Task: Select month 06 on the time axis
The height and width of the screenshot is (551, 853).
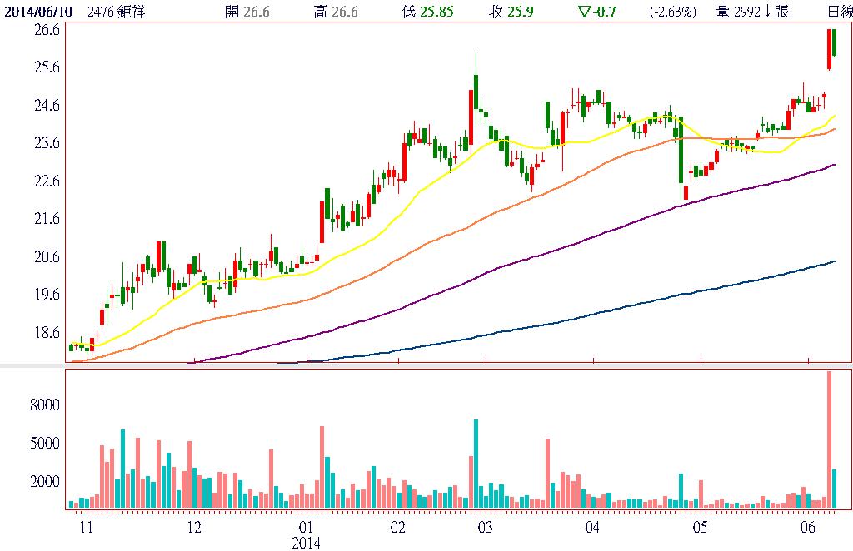Action: pyautogui.click(x=807, y=527)
